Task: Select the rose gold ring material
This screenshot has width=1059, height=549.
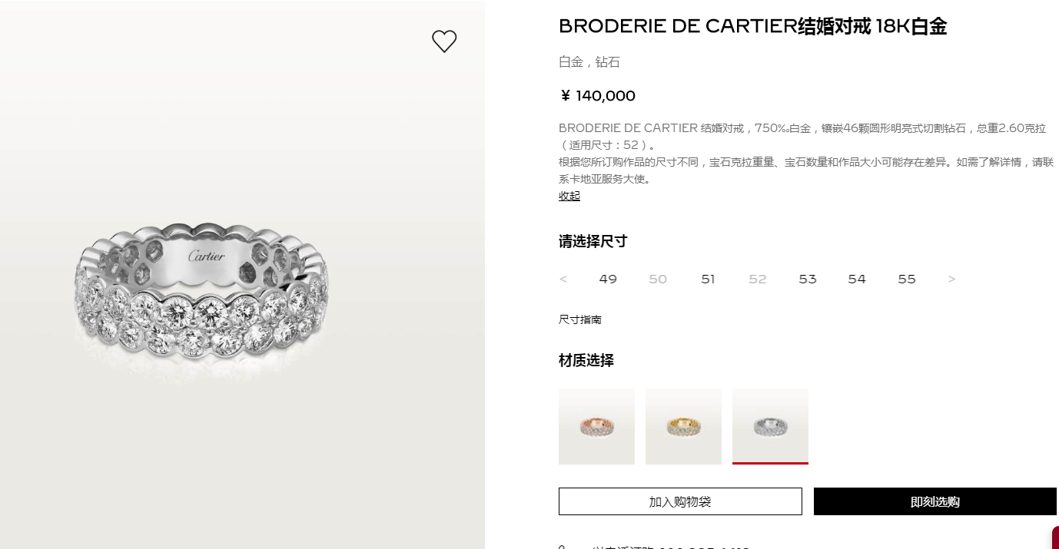Action: coord(596,426)
